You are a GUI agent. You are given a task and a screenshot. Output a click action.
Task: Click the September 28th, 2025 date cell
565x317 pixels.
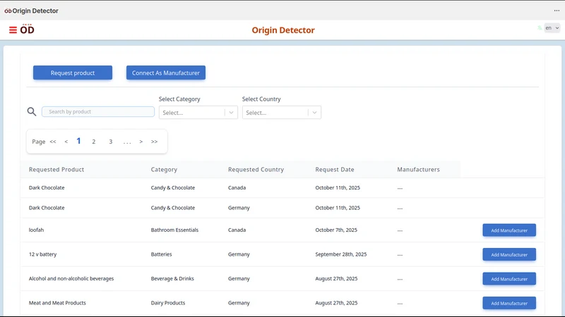pyautogui.click(x=341, y=254)
